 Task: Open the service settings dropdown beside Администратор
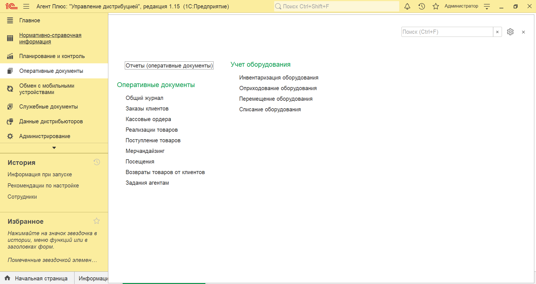487,6
